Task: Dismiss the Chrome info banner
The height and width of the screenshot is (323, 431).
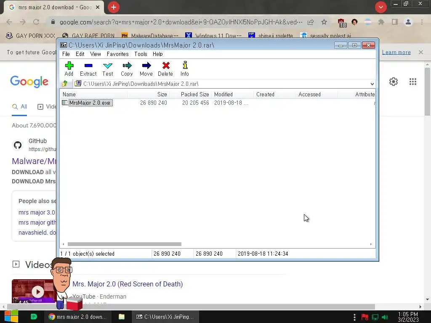Action: [x=421, y=52]
